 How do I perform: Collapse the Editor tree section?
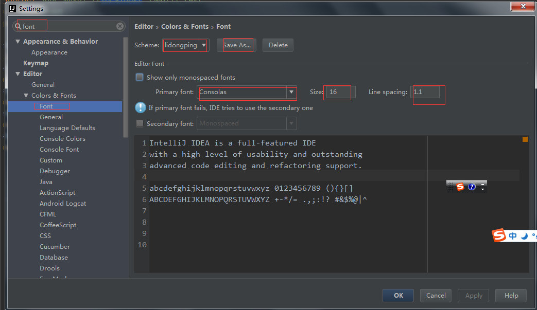[18, 74]
